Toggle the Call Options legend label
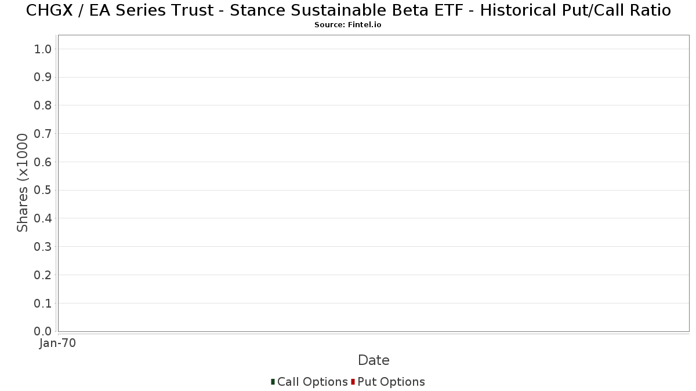Screen dimensions: 696x391 [x=313, y=382]
